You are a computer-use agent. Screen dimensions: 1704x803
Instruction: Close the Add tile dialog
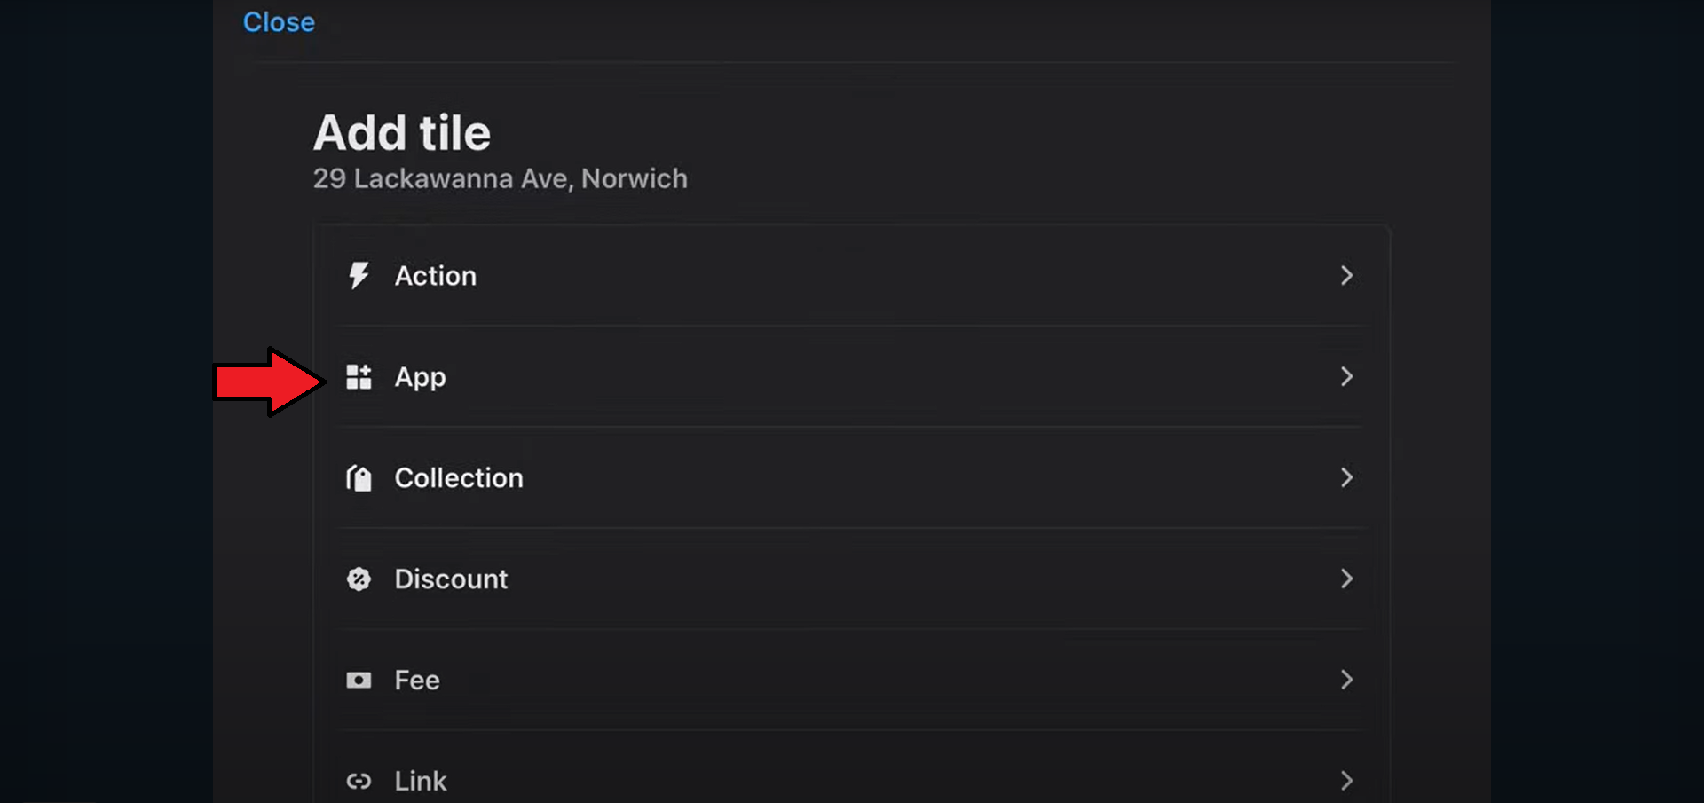tap(279, 22)
